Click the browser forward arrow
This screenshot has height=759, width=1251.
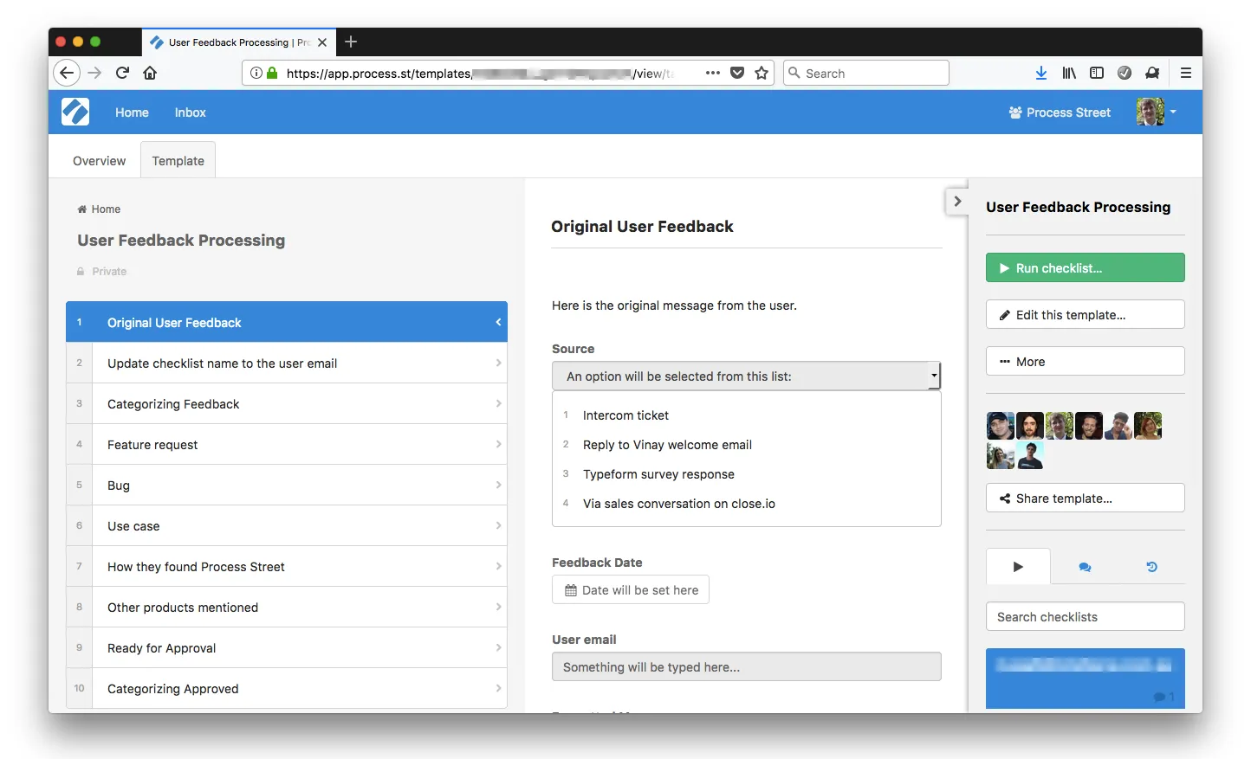94,73
